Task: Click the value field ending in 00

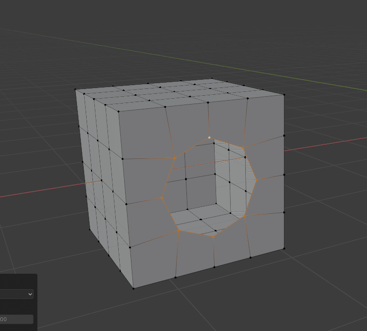Action: [x=17, y=319]
